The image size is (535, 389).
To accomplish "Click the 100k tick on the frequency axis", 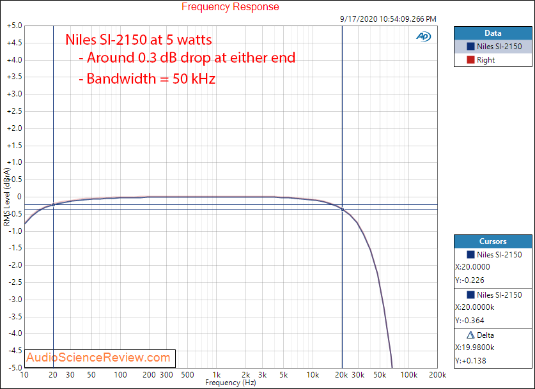I will click(408, 375).
